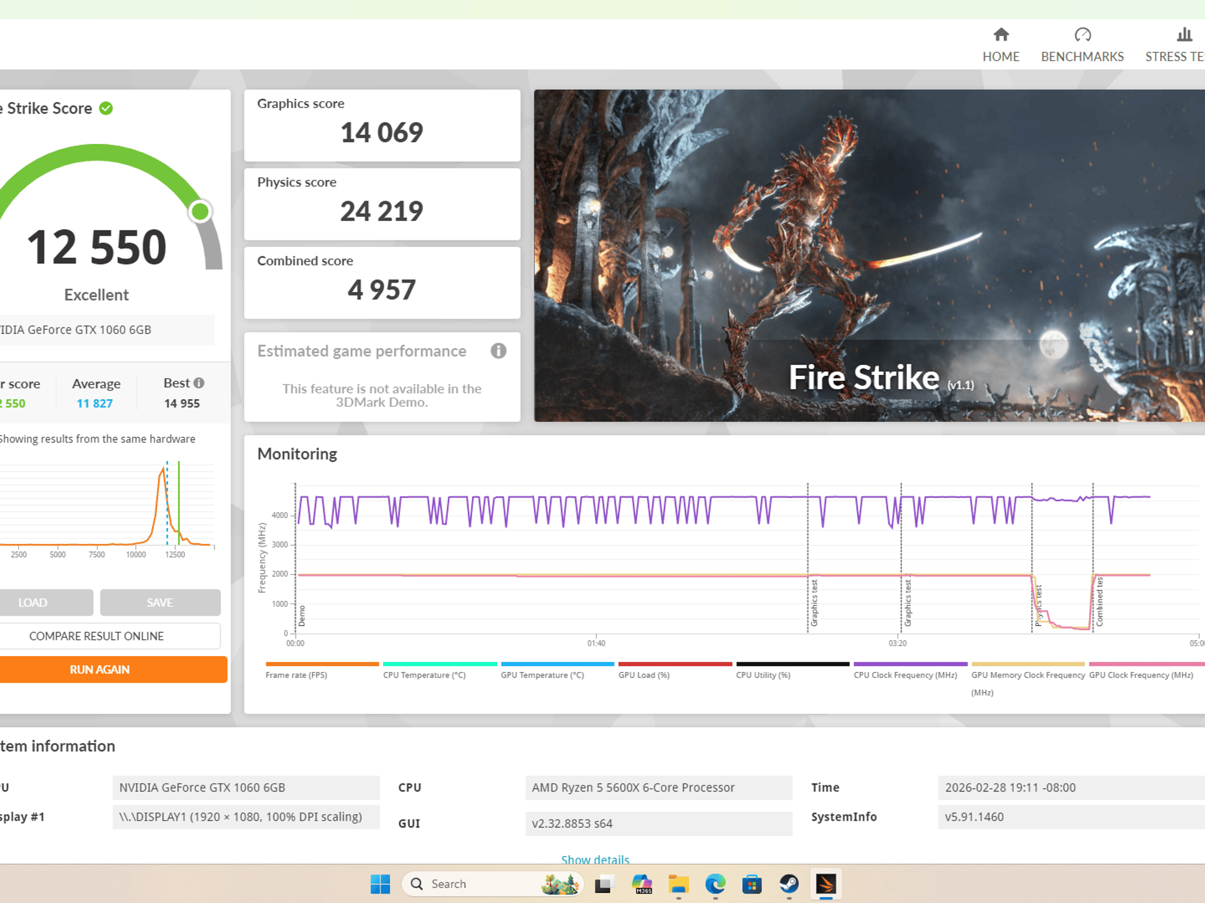Image resolution: width=1205 pixels, height=903 pixels.
Task: Click the Demo marker in monitoring chart
Action: point(302,616)
